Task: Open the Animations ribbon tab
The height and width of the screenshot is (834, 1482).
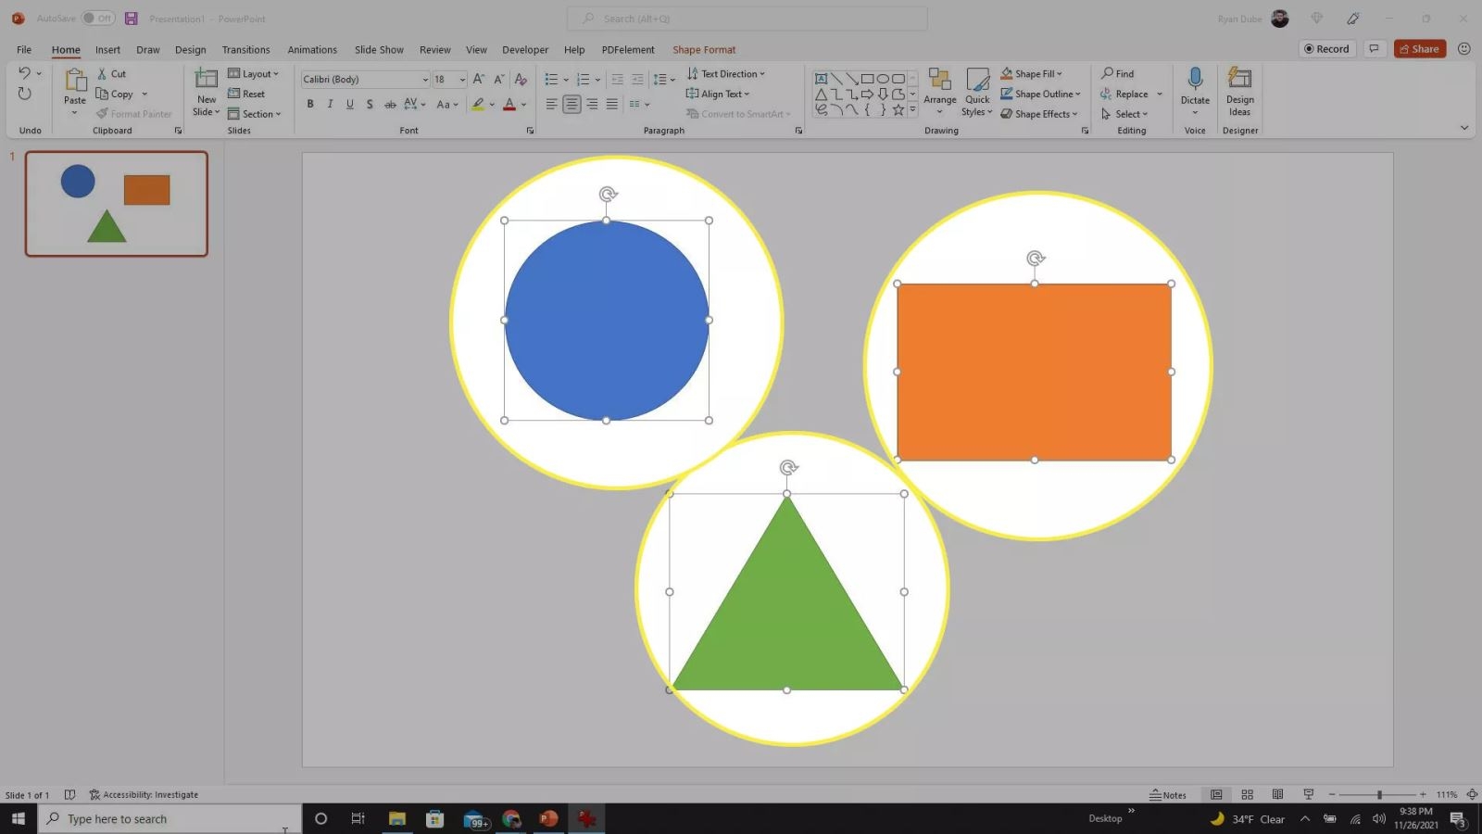Action: click(311, 49)
